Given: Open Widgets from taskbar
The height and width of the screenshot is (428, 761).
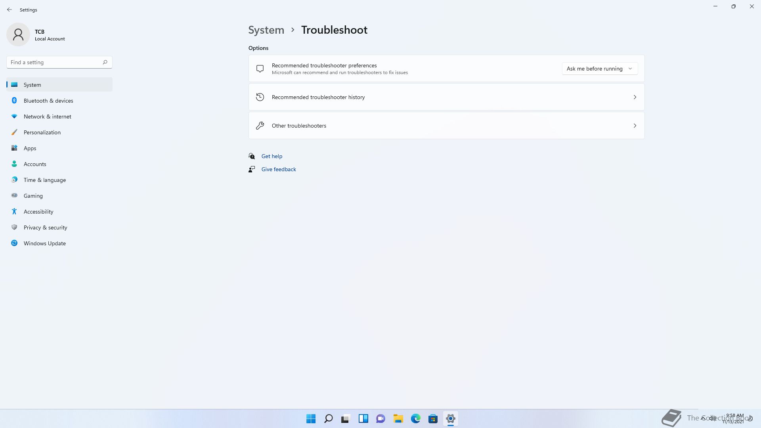Looking at the screenshot, I should point(363,418).
